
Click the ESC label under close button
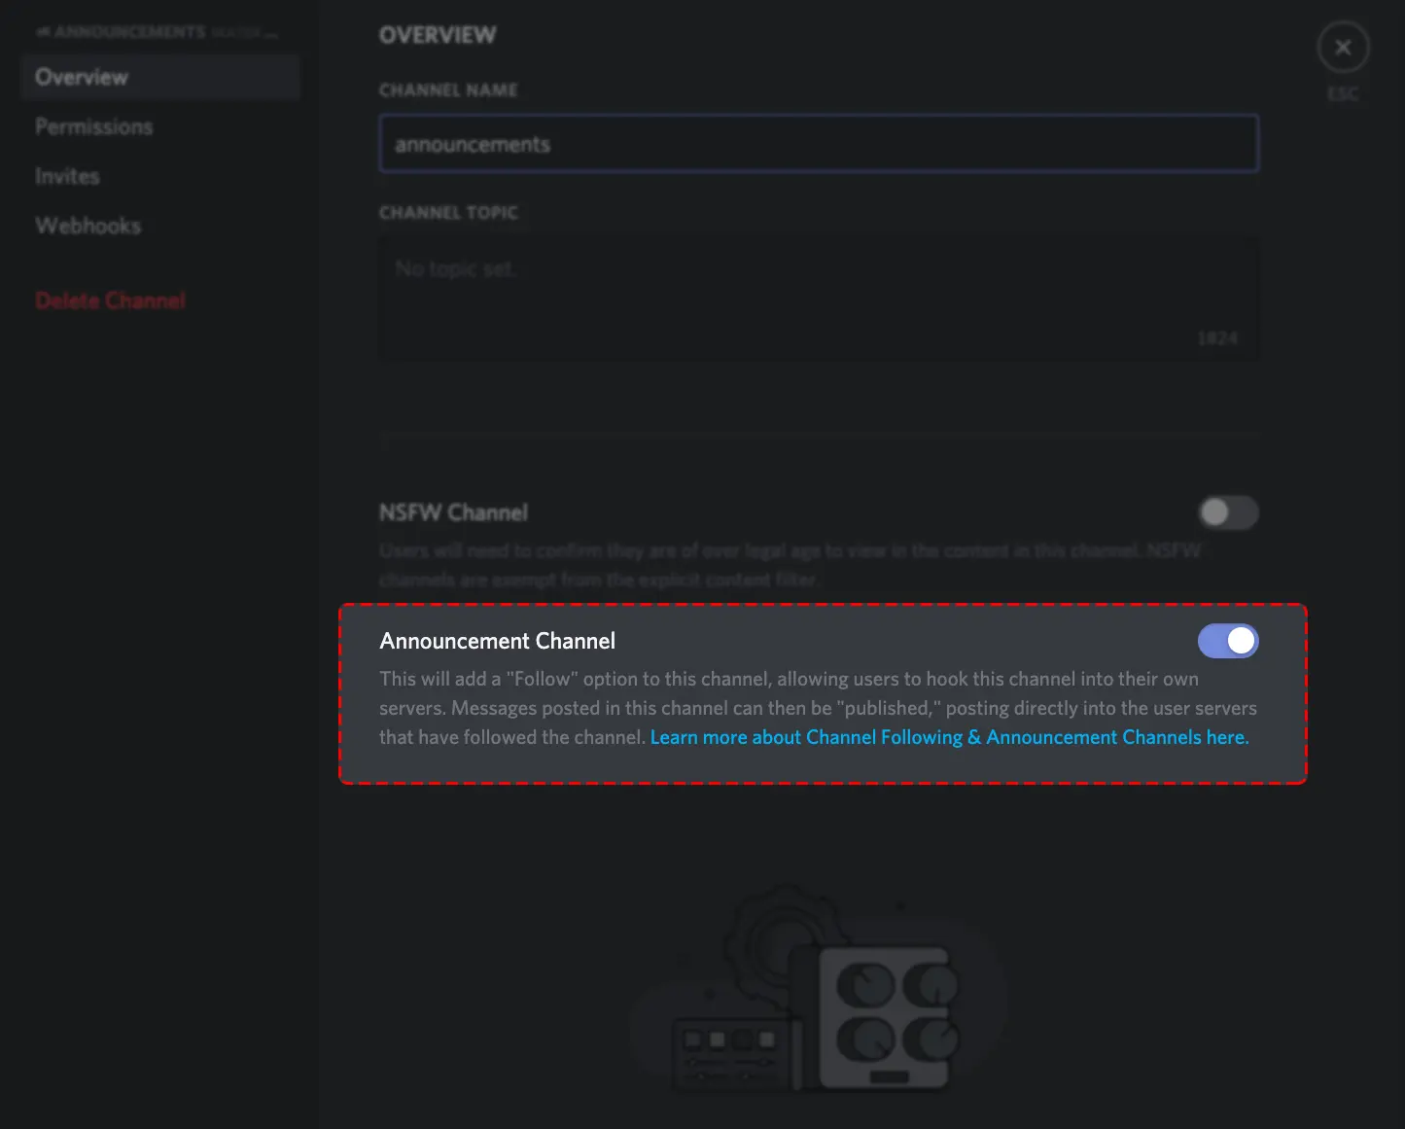(1343, 93)
